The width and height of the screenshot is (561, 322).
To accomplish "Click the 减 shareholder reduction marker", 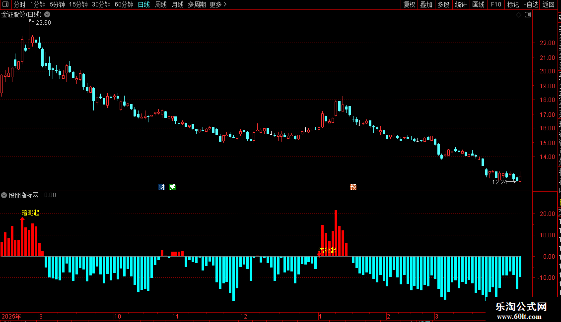I will [x=172, y=187].
